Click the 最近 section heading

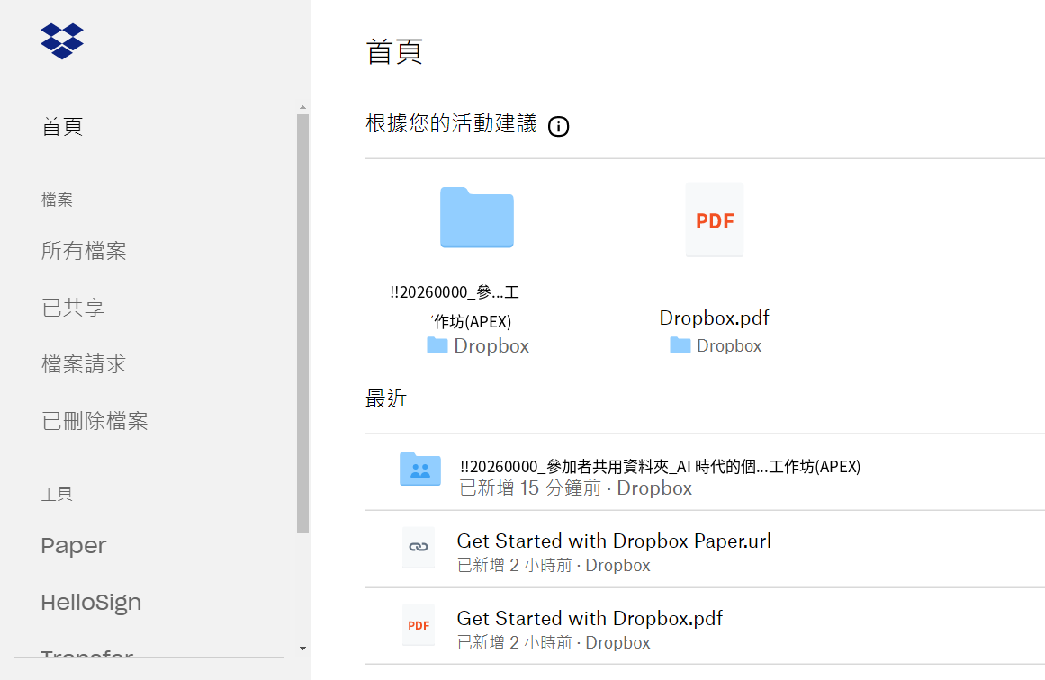click(x=386, y=398)
